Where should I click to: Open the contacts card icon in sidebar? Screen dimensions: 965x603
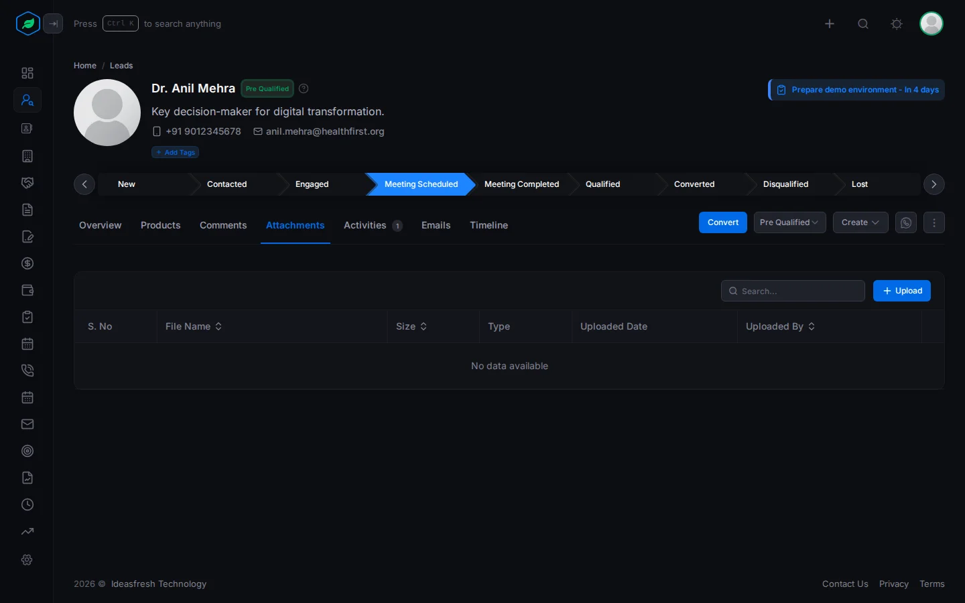pos(27,128)
